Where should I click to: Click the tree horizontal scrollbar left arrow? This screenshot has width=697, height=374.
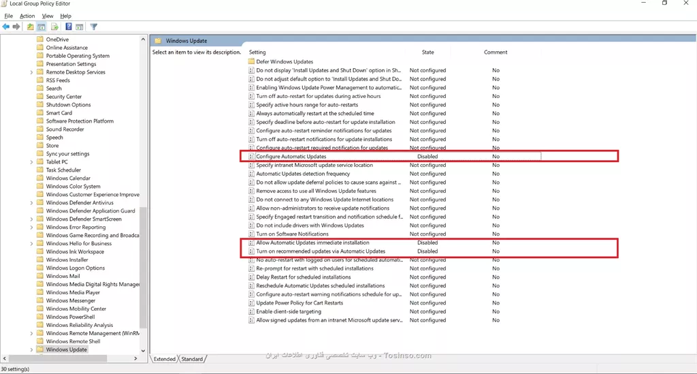tap(5, 358)
